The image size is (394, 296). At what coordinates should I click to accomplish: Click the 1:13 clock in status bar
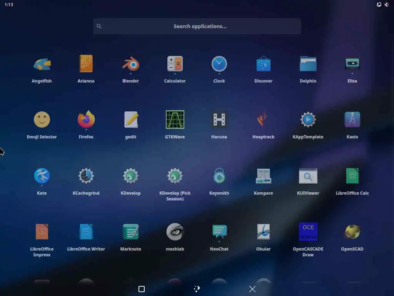(x=9, y=5)
